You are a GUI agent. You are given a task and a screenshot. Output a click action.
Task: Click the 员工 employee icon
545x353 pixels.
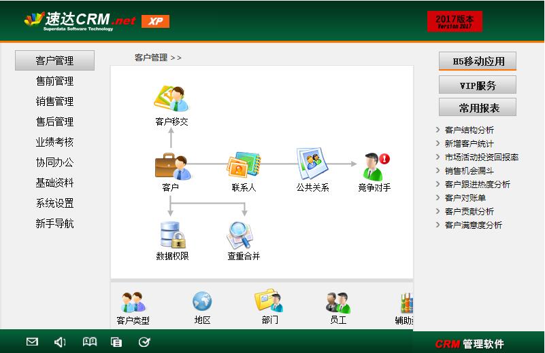coord(337,302)
